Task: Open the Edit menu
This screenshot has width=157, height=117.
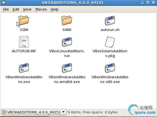Action: [x=16, y=9]
